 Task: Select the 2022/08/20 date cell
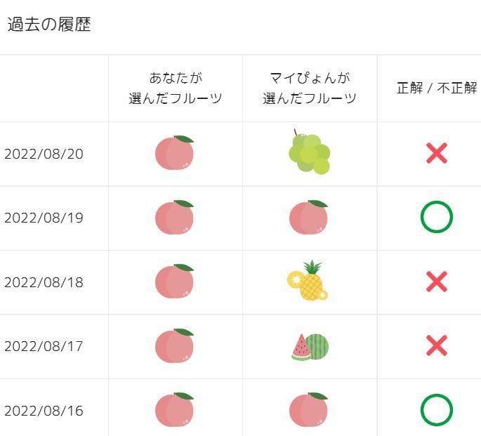(44, 154)
